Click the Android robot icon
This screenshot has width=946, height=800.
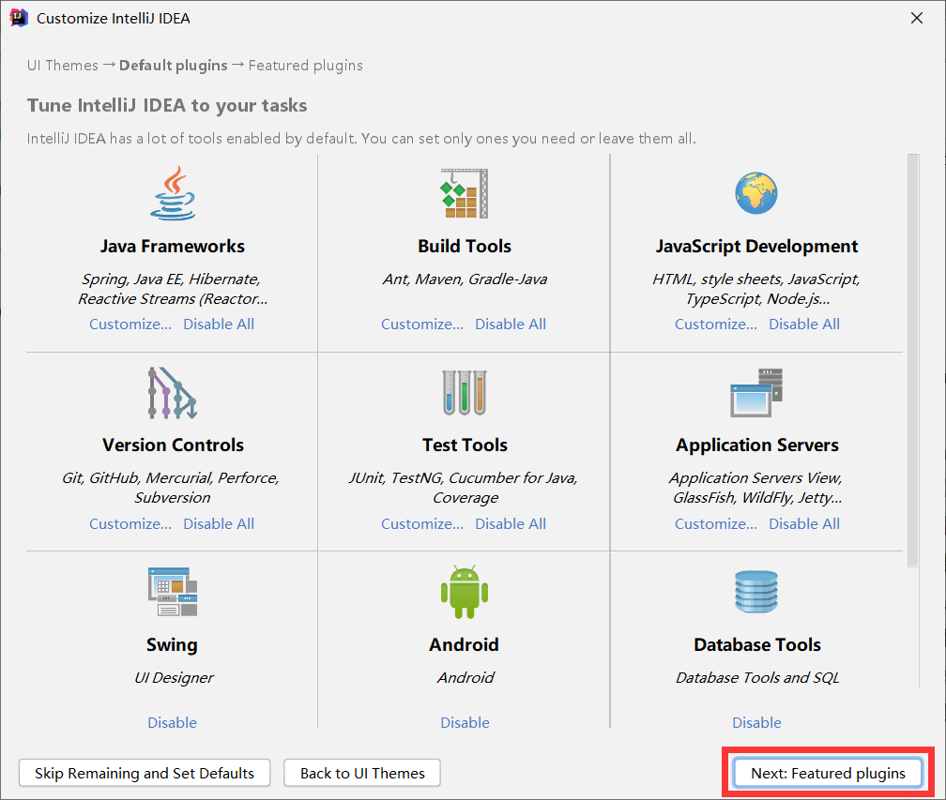click(464, 592)
